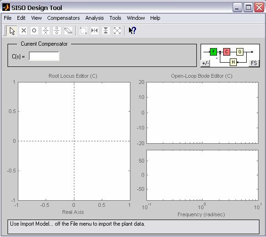
Task: Open the Help menu
Action: (x=155, y=18)
